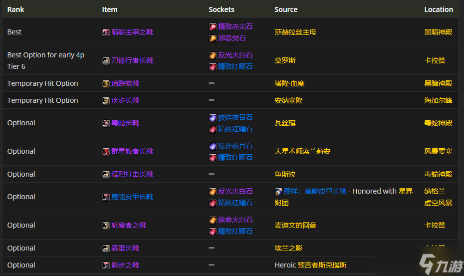Open the 埃兰之影 source link
The height and width of the screenshot is (276, 464).
[288, 248]
